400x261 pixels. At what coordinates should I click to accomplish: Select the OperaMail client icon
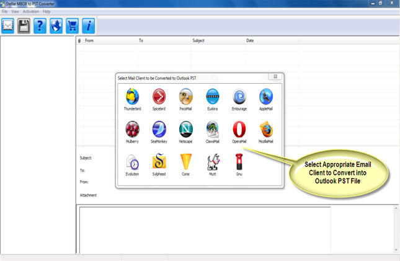pyautogui.click(x=239, y=129)
